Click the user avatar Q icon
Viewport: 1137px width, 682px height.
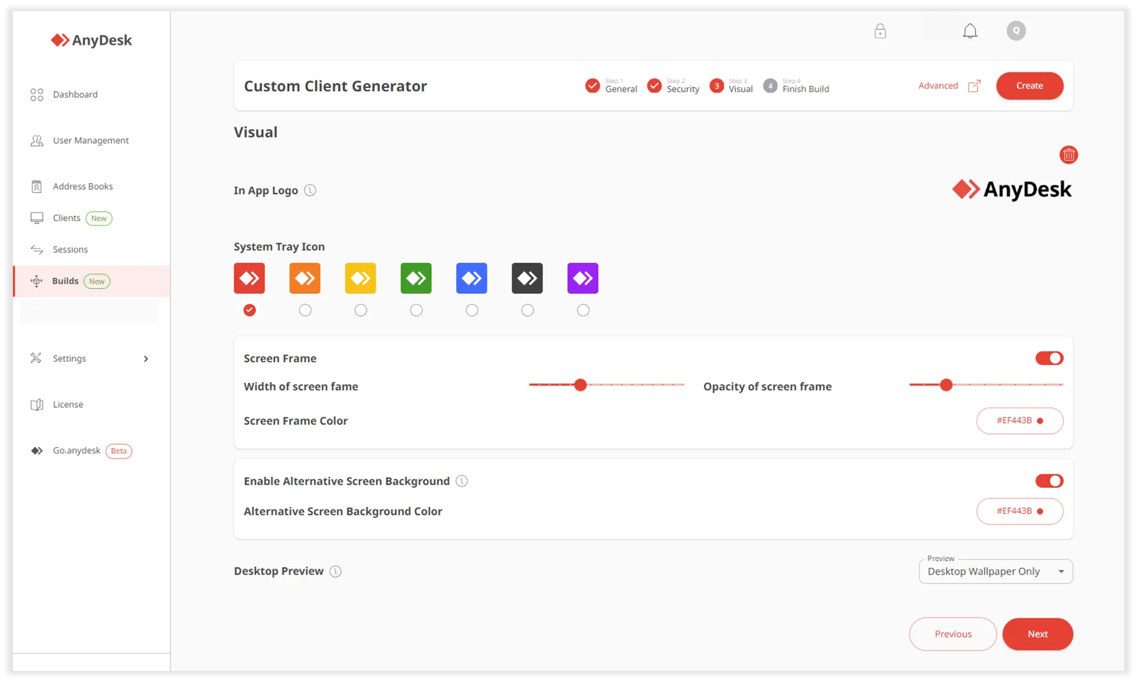click(x=1016, y=31)
